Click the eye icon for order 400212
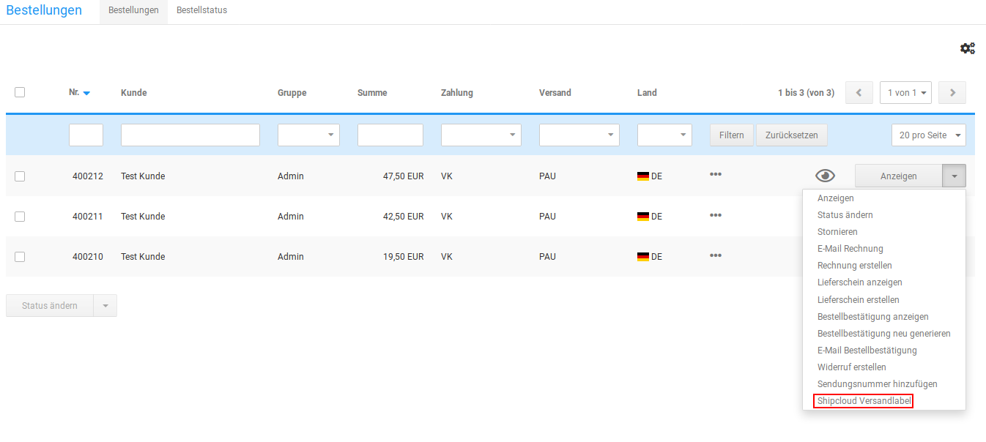986x442 pixels. click(825, 176)
